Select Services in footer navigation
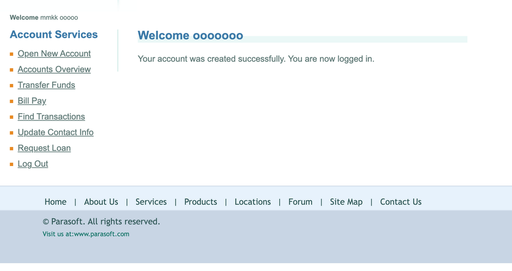Image resolution: width=512 pixels, height=271 pixels. click(151, 202)
